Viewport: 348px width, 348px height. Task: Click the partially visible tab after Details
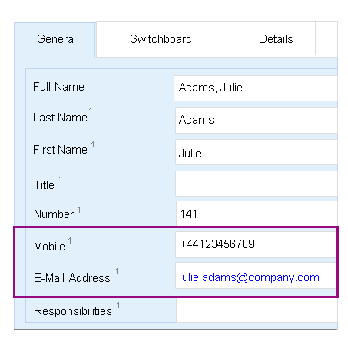pos(326,39)
